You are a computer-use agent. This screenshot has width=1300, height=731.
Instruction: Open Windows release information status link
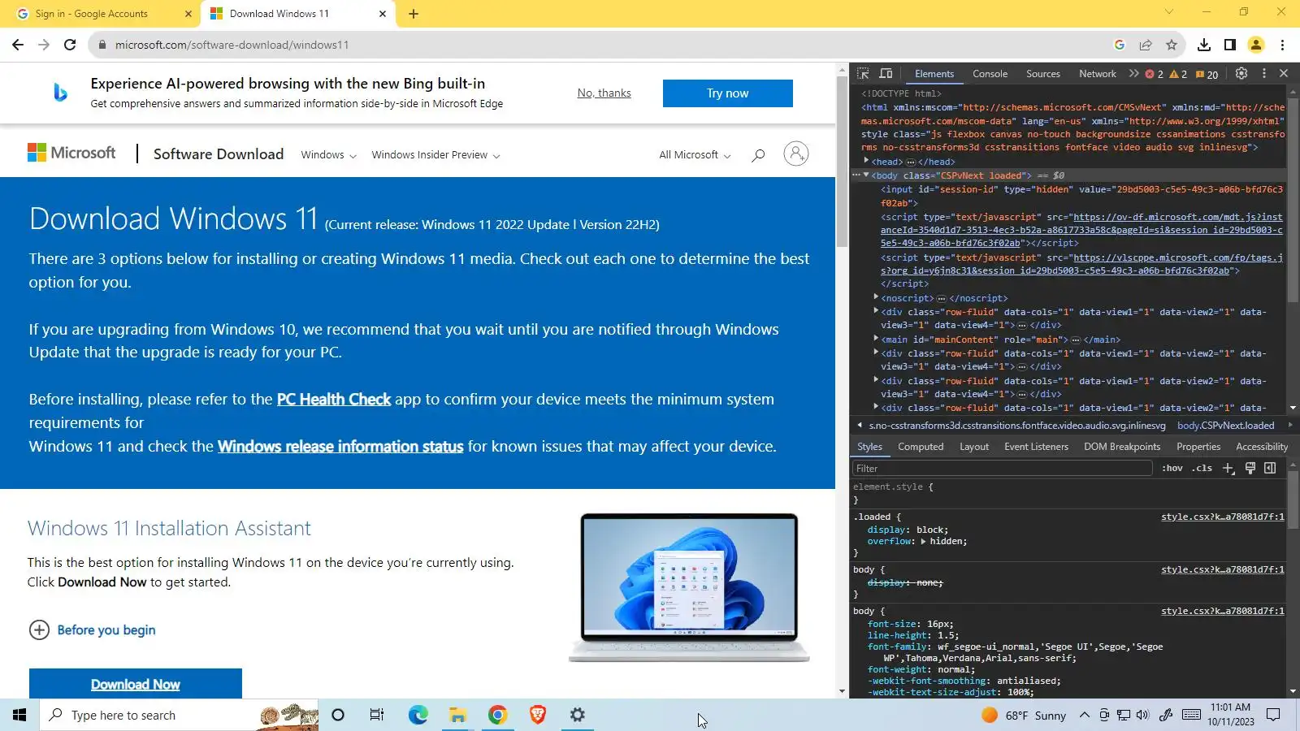tap(340, 447)
